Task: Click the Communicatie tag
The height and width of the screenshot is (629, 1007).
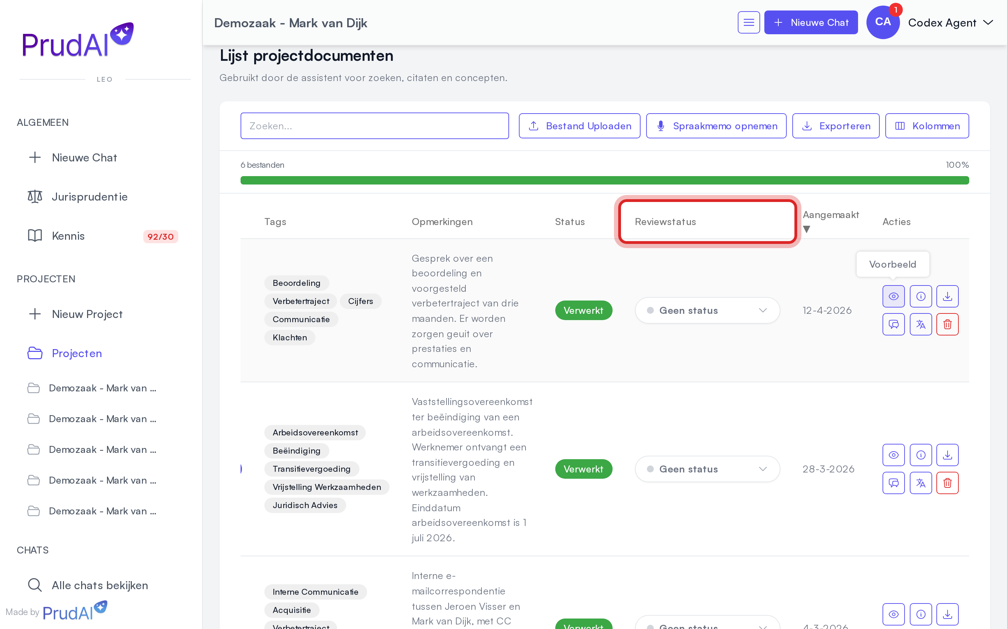Action: (x=301, y=319)
